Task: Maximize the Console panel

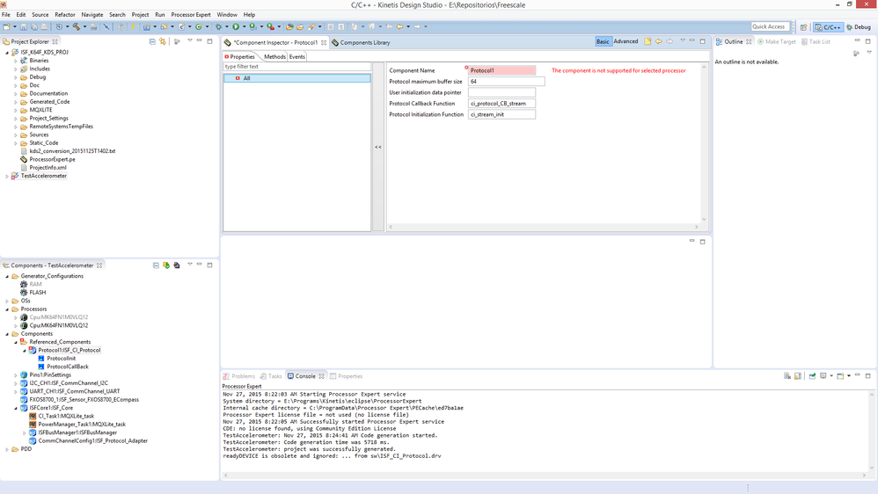Action: click(x=868, y=376)
